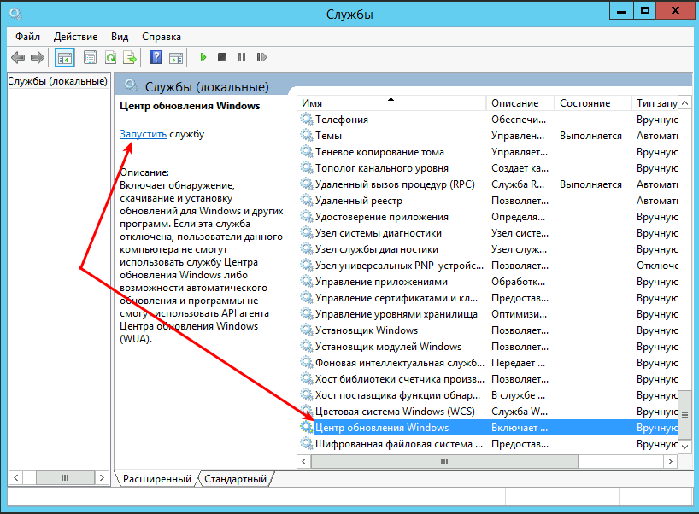Select Управление приложениями service
699x514 pixels.
488,282
